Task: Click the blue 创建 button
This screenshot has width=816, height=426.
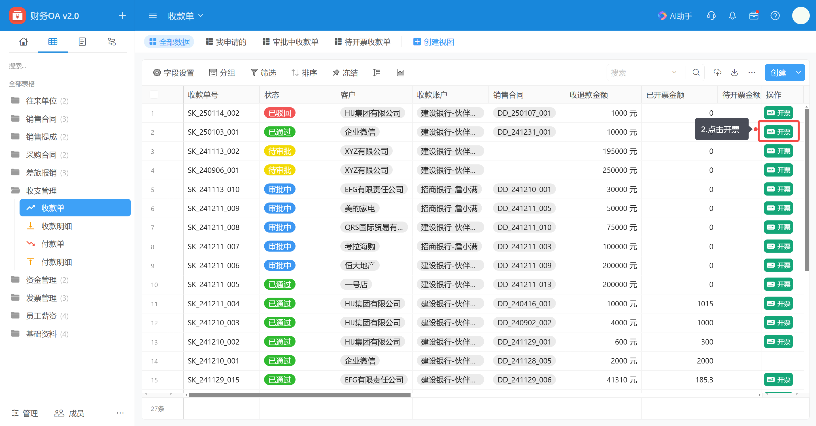Action: pyautogui.click(x=778, y=73)
